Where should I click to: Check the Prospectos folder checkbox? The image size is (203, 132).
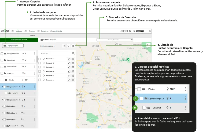[x=2, y=73]
